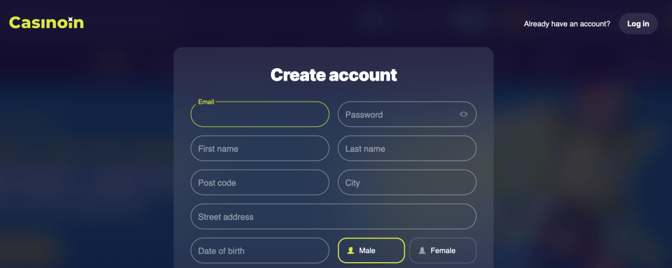The width and height of the screenshot is (672, 268).
Task: Activate the Last name field
Action: pos(407,149)
